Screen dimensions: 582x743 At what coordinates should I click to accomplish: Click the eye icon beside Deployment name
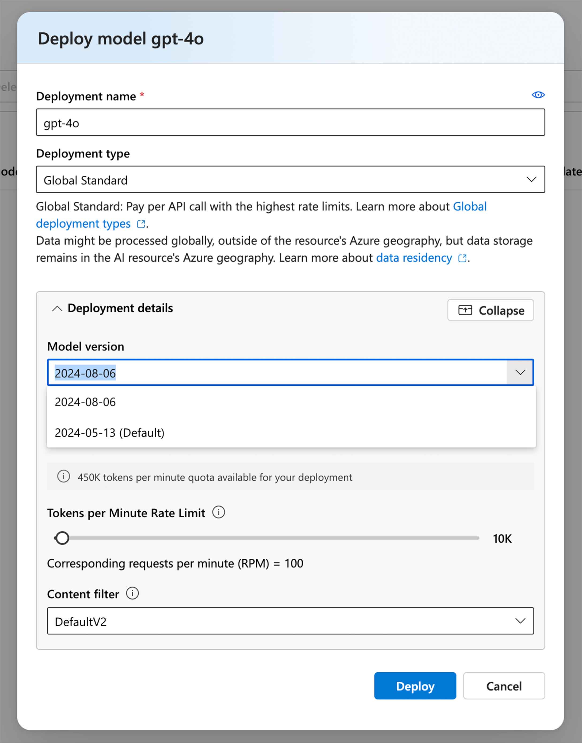[x=538, y=95]
